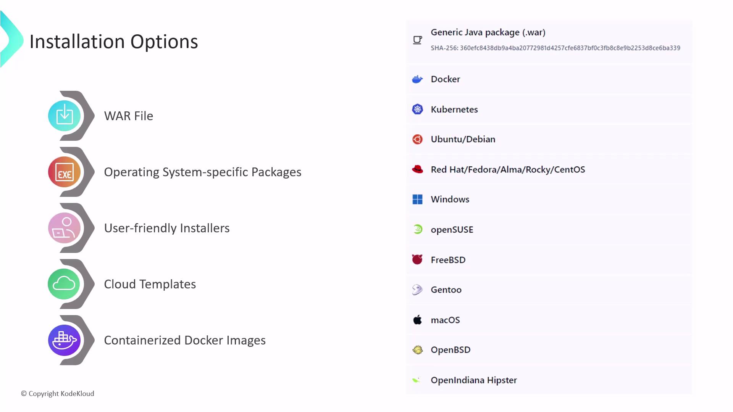Click the EXE packages circle icon

[x=64, y=172]
